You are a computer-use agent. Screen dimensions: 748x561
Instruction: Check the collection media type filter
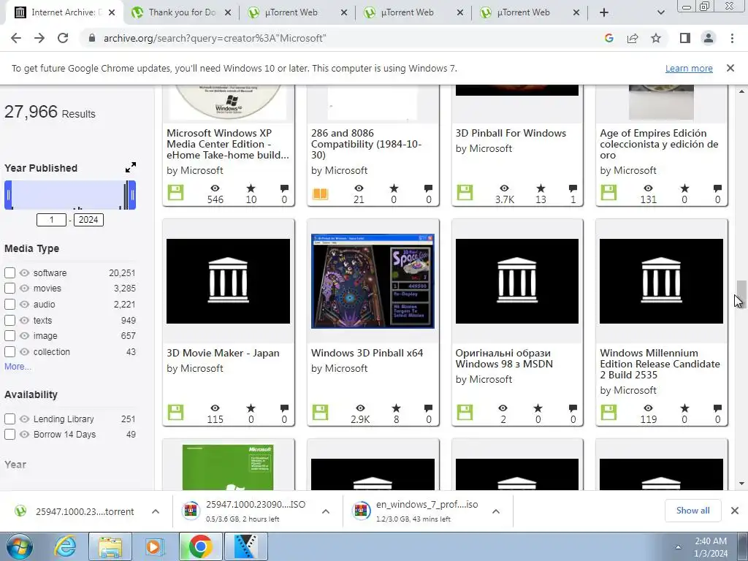[9, 351]
